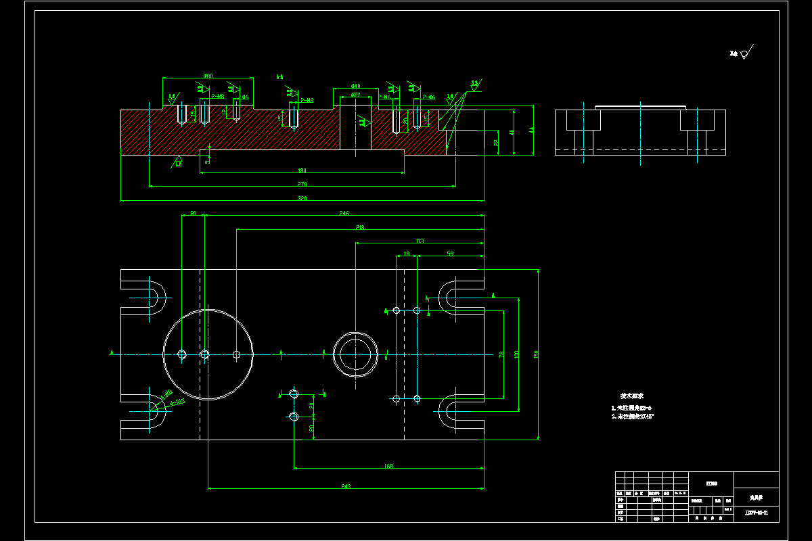
Task: Click the HT200 material cell in title block
Action: pos(711,484)
